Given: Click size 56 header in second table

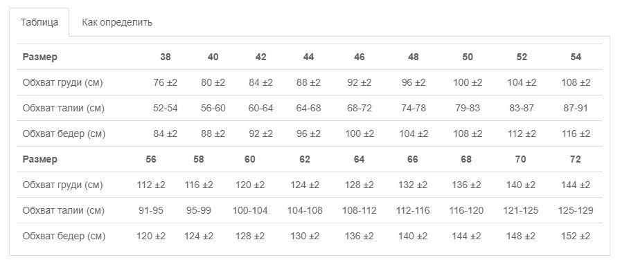Looking at the screenshot, I should 150,159.
